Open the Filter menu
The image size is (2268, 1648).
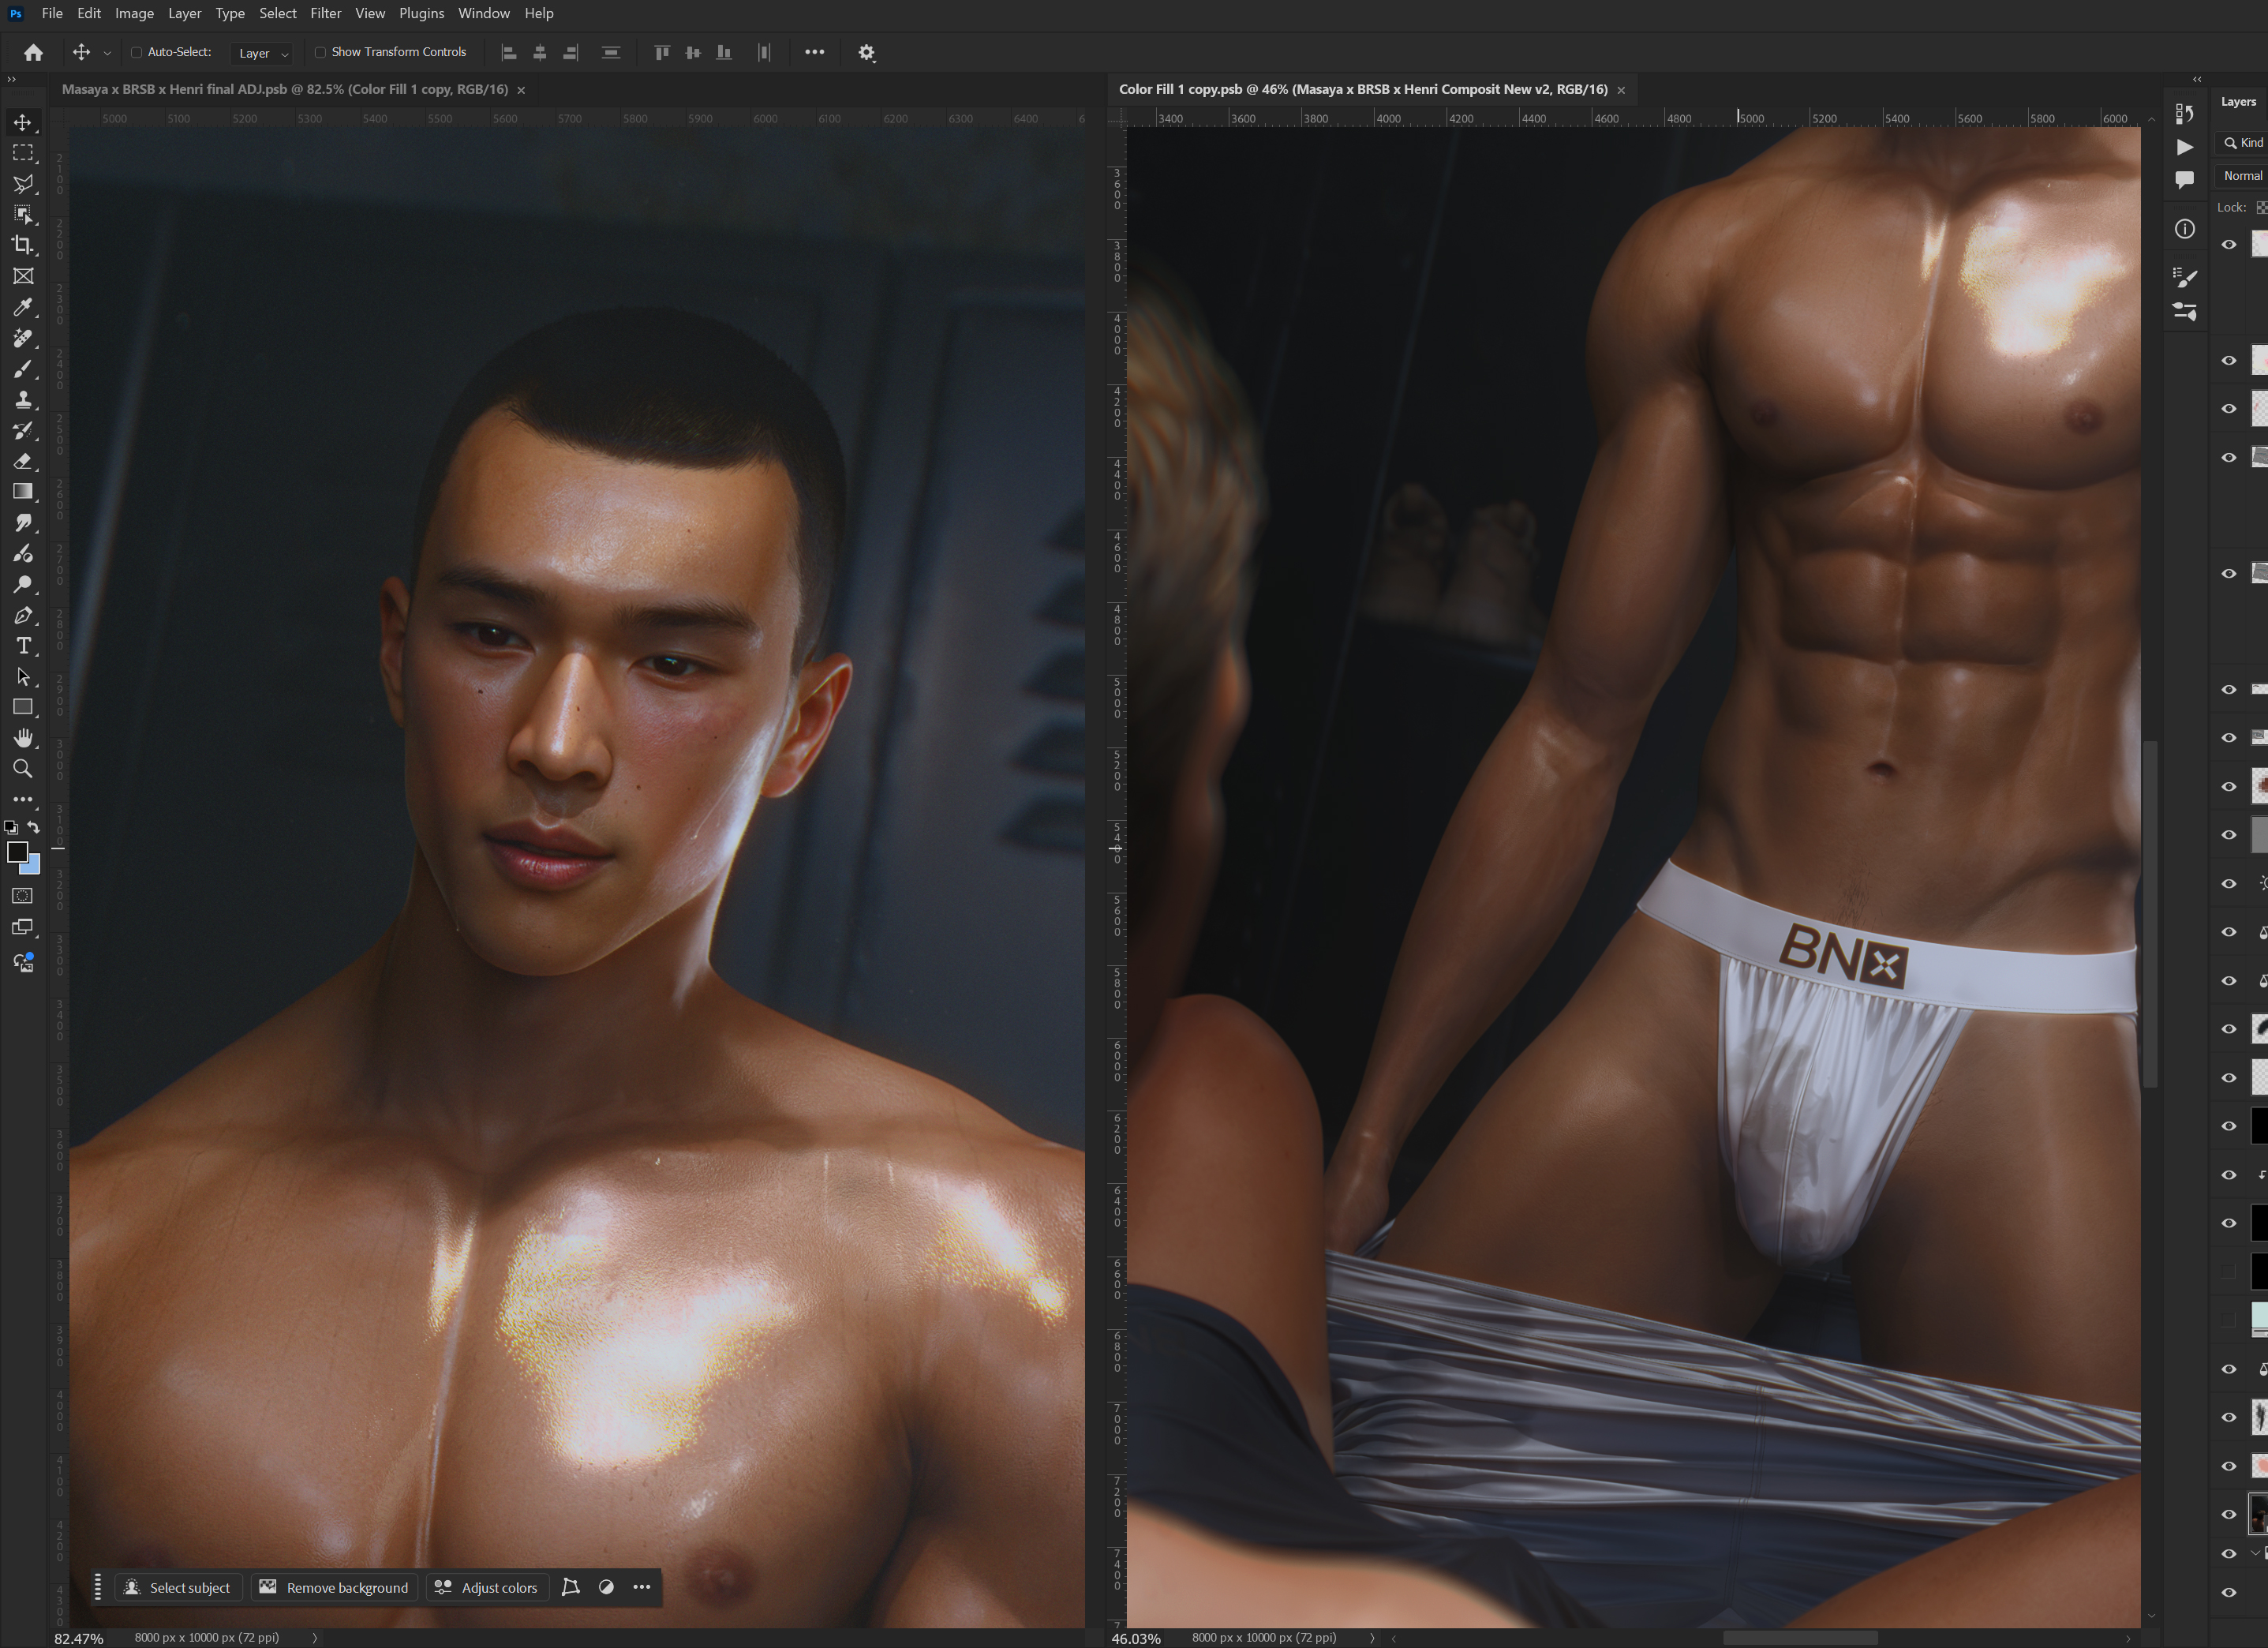click(325, 13)
